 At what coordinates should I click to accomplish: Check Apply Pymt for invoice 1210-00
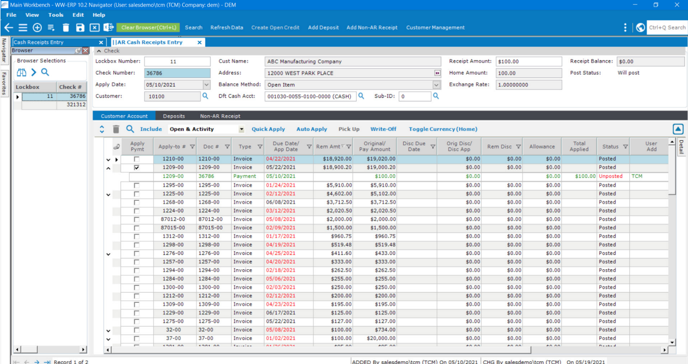point(136,159)
